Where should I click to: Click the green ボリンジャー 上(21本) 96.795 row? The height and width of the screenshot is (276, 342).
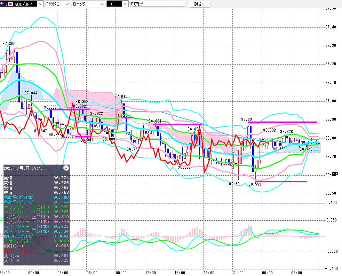pos(37,207)
